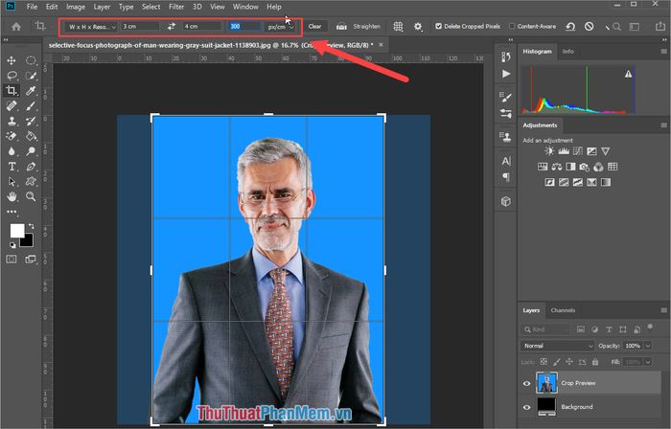This screenshot has height=429, width=671.
Task: Open the px/cm units dropdown
Action: tap(280, 27)
